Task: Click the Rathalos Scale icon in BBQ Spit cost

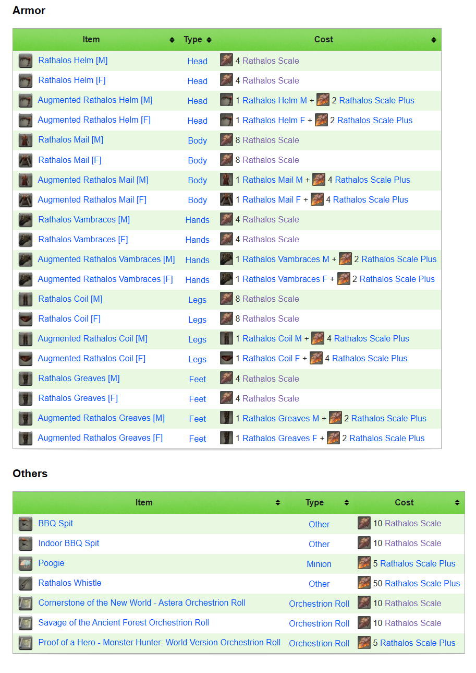Action: click(x=364, y=523)
